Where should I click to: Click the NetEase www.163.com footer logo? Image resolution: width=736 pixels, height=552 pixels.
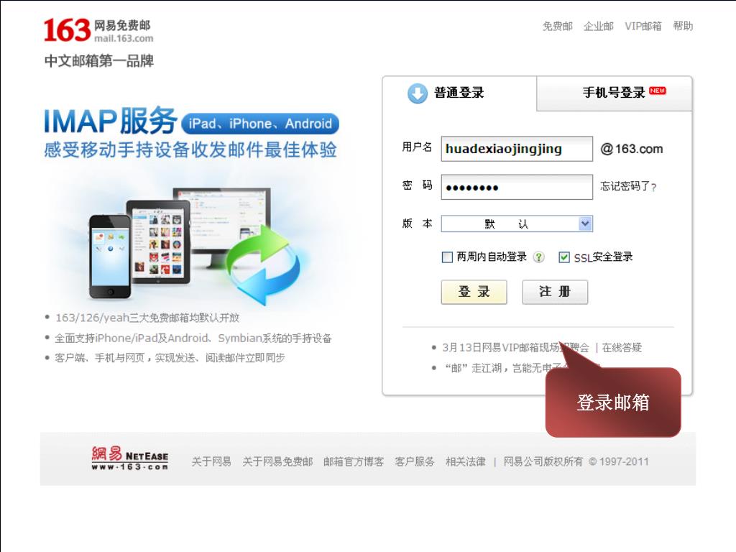click(130, 458)
